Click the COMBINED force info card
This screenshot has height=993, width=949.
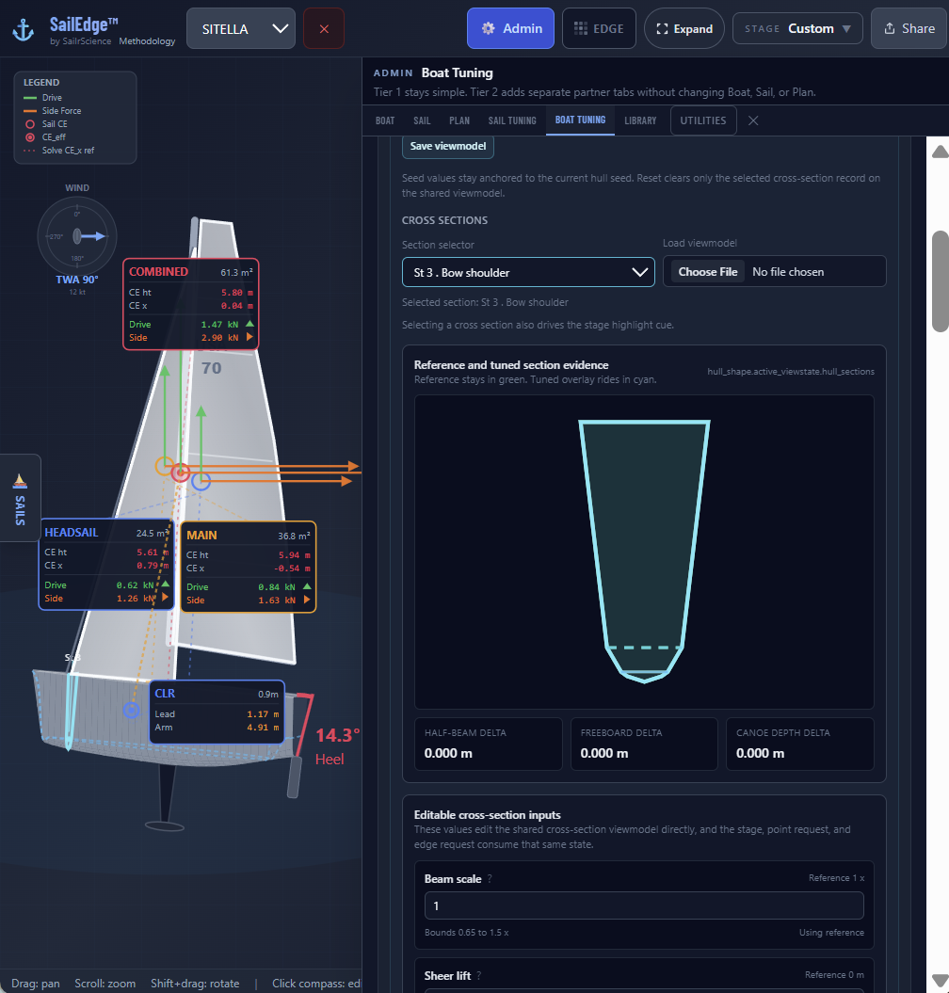191,304
